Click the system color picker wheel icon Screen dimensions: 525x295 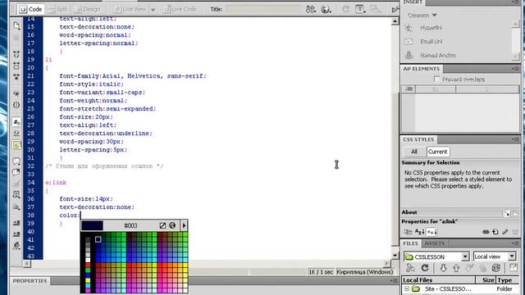(172, 225)
